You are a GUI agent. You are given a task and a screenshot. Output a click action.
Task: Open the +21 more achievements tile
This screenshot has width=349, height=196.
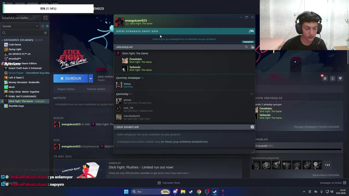[x=327, y=165]
